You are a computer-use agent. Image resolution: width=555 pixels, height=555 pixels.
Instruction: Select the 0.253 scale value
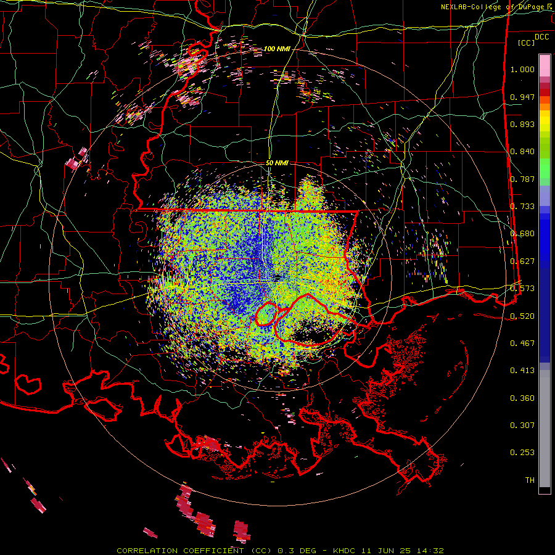[522, 453]
